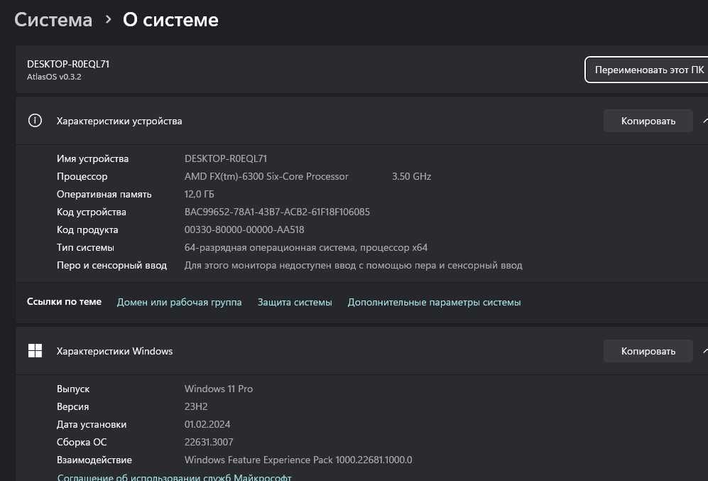Collapse the Характеристики Windows section chevron
The image size is (708, 481).
pyautogui.click(x=704, y=351)
